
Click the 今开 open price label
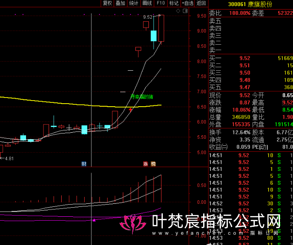click(x=258, y=95)
